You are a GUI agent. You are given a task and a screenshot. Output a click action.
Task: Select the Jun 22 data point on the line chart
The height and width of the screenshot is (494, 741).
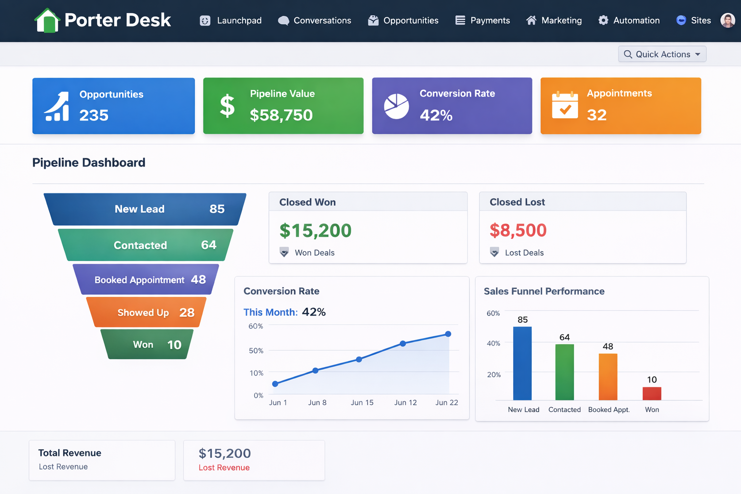[448, 333]
